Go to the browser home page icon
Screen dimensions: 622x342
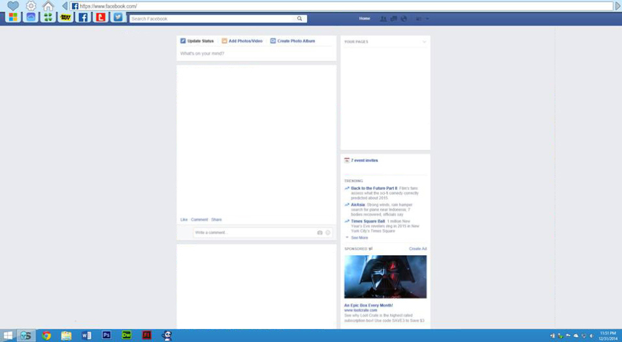[x=48, y=6]
